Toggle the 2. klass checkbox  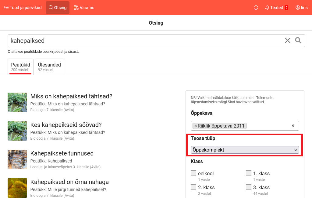click(193, 187)
